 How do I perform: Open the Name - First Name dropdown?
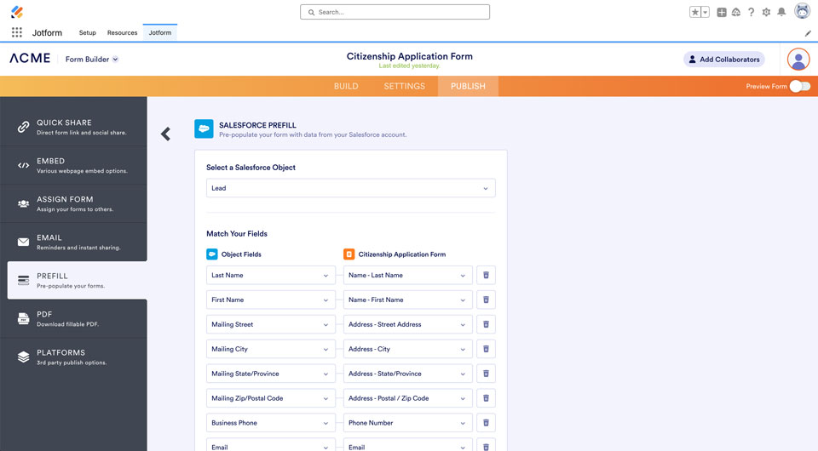pos(407,300)
